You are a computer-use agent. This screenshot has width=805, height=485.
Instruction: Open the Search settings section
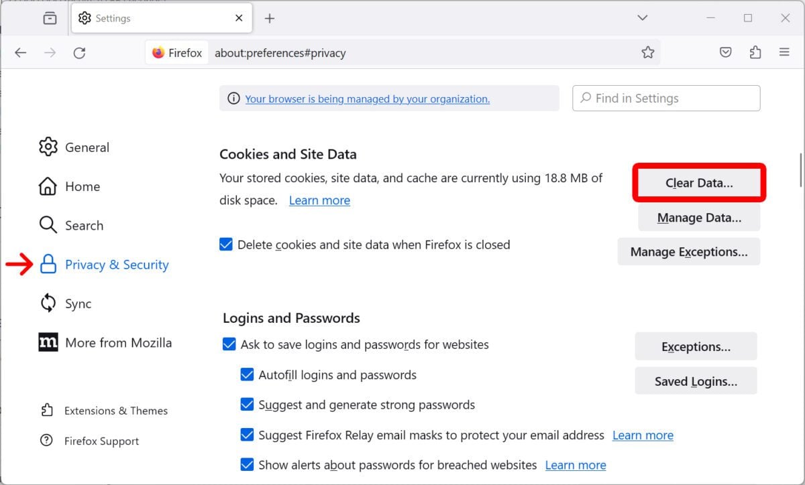click(85, 226)
